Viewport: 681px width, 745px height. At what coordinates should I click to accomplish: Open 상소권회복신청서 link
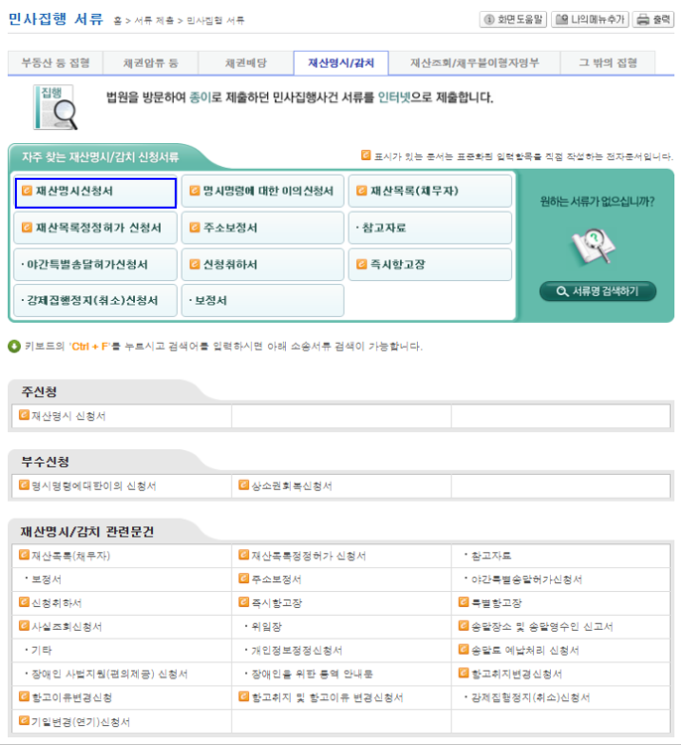tap(292, 486)
